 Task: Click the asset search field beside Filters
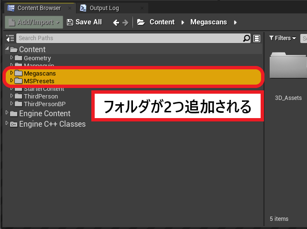[304, 38]
